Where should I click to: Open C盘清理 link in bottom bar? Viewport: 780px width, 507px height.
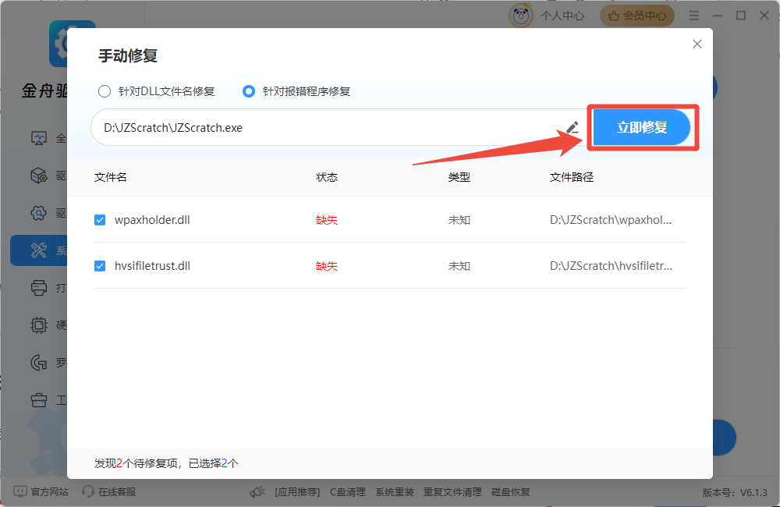point(348,492)
